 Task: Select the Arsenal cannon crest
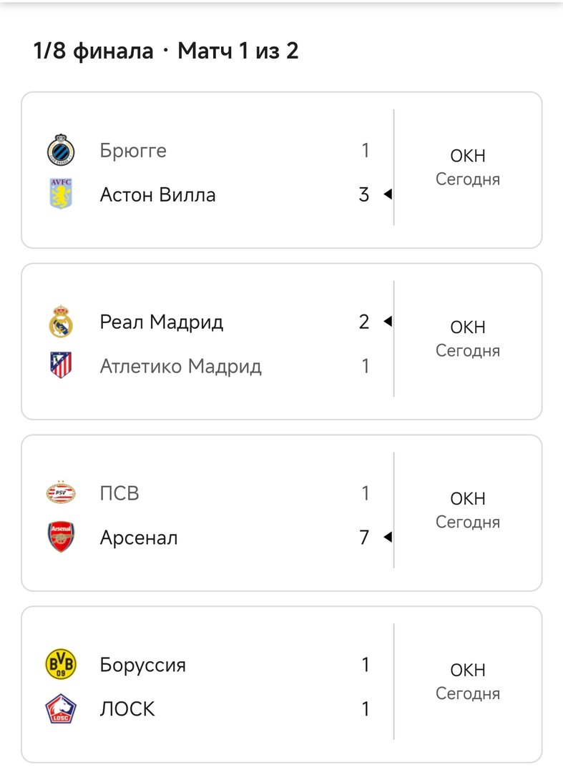click(61, 538)
